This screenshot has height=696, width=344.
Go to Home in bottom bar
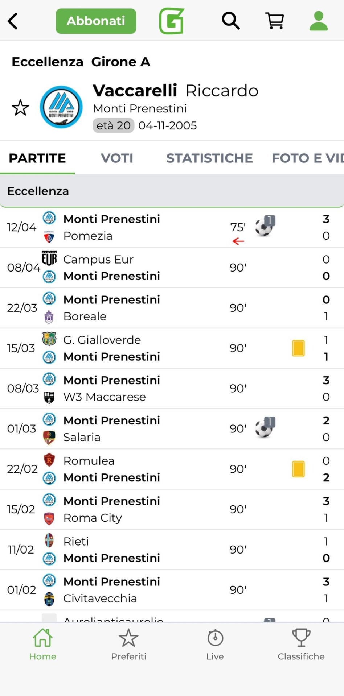click(43, 645)
